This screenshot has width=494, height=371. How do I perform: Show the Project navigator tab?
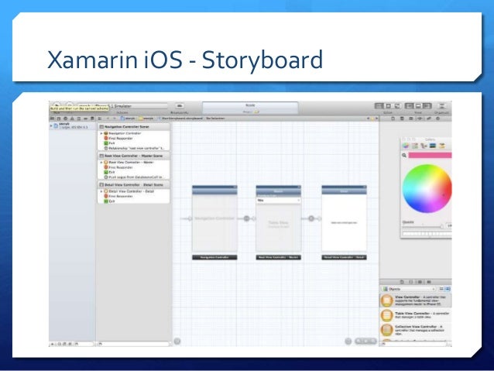click(x=53, y=119)
